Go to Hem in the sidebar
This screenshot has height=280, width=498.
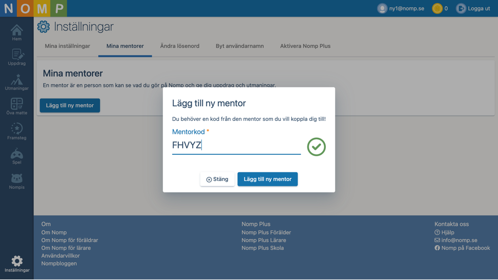[x=17, y=33]
